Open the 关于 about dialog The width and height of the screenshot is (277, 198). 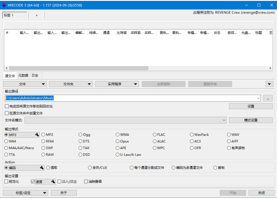(x=64, y=193)
